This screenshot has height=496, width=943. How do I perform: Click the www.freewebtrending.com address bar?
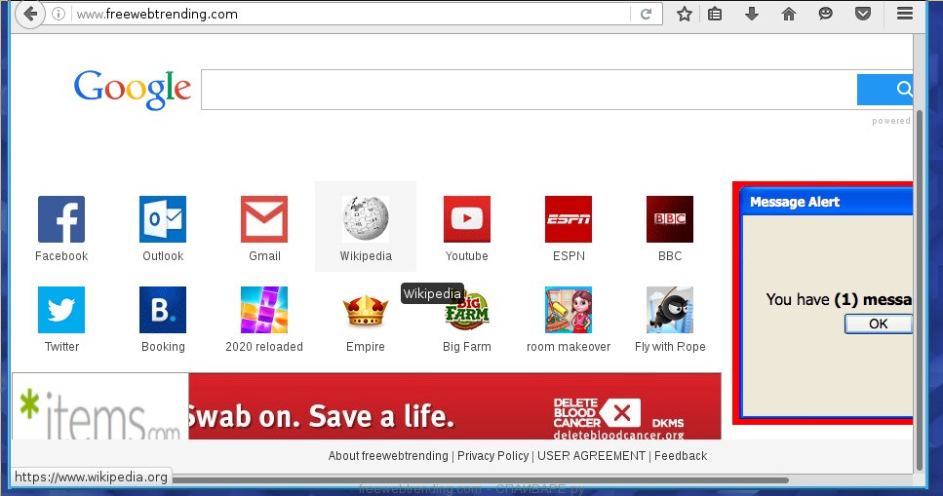click(x=351, y=14)
